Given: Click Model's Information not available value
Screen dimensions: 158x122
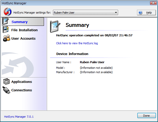Looking at the screenshot, I should pos(96,68).
